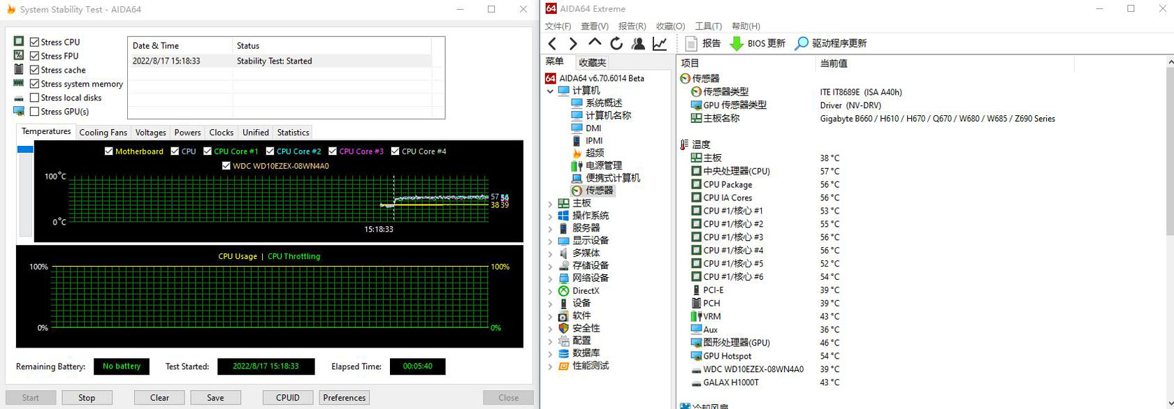
Task: Click the 性能测试 benchmark icon in tree
Action: pos(563,366)
